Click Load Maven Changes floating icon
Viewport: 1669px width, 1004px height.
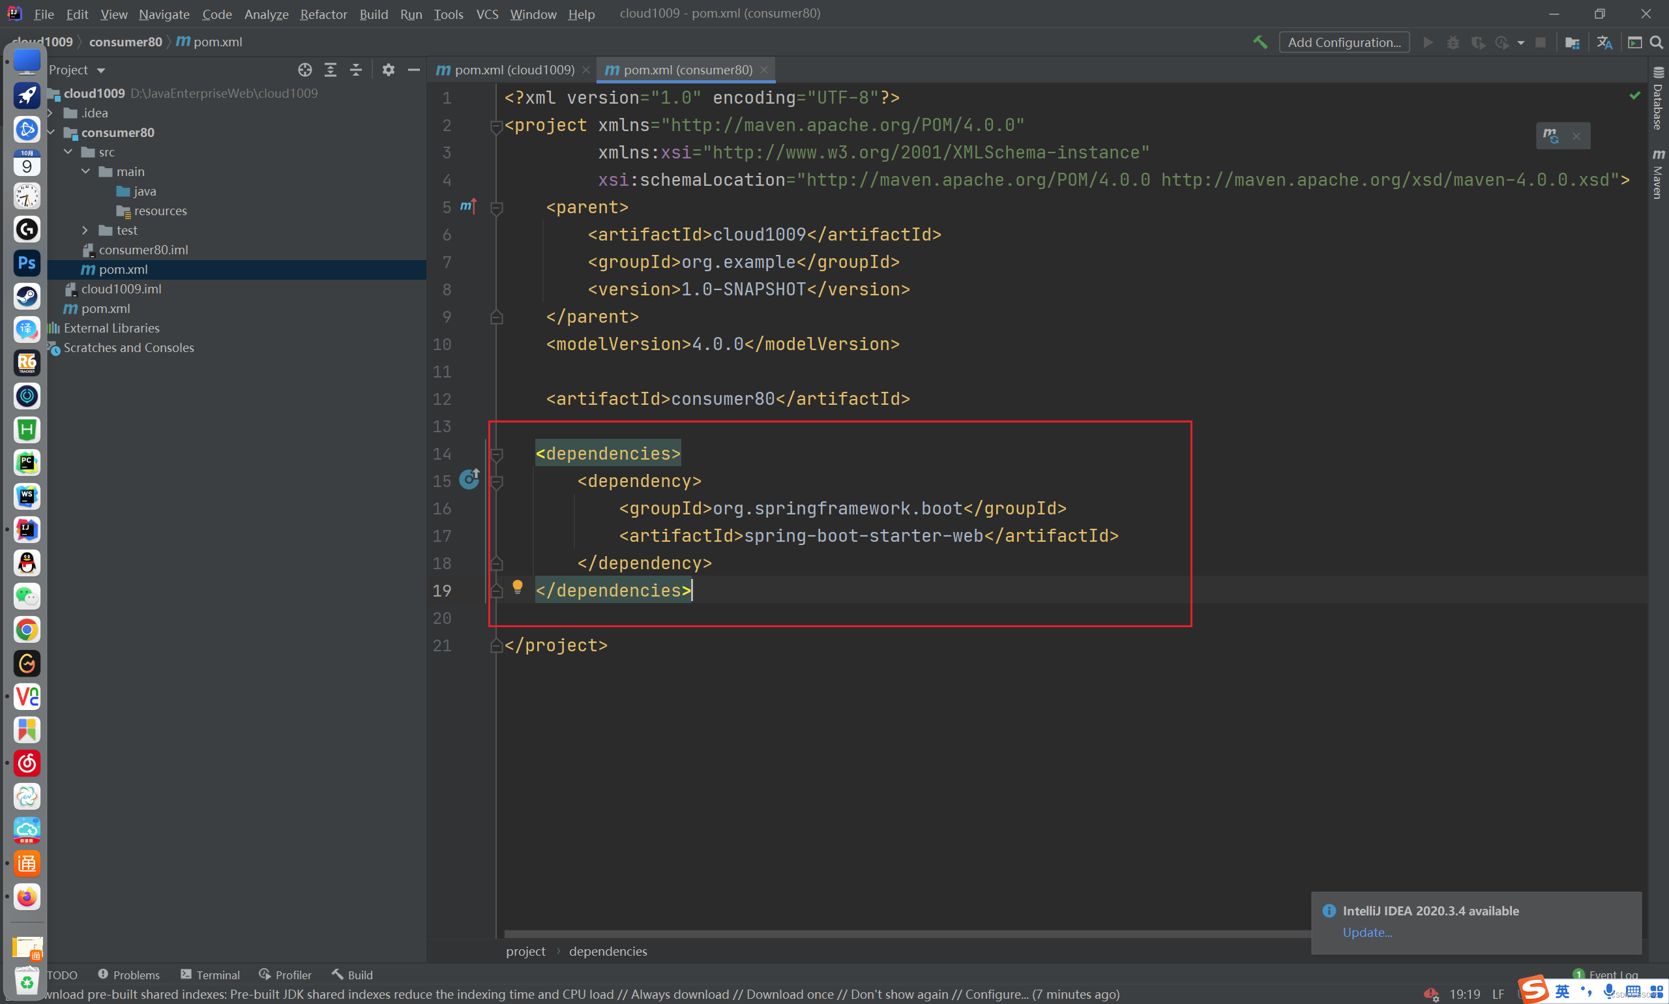pyautogui.click(x=1550, y=136)
